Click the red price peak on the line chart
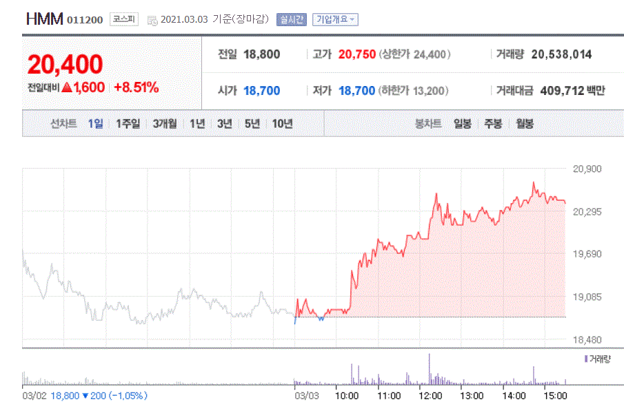This screenshot has height=415, width=624. pyautogui.click(x=533, y=184)
